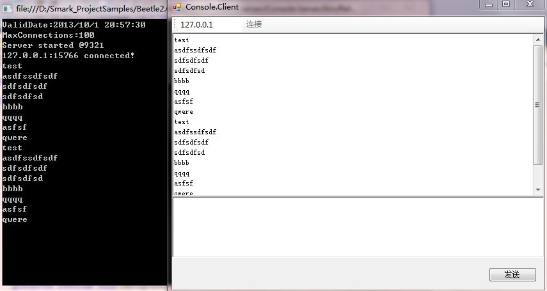Screen dimensions: 547x291
Task: Click first 'asfsf' line in client log
Action: coord(184,102)
